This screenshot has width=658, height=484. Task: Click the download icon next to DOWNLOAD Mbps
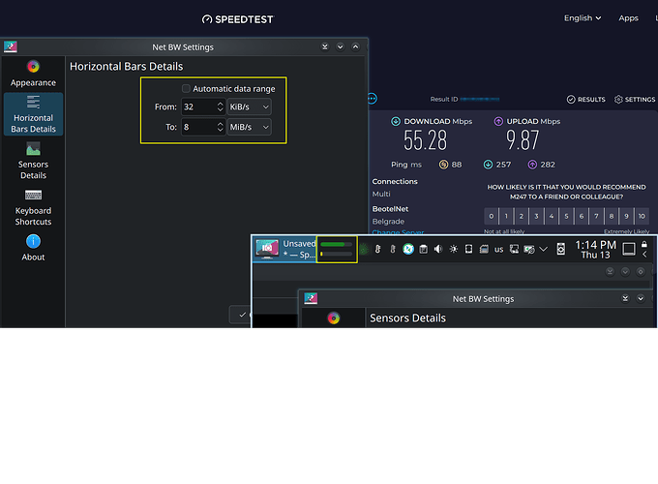396,121
